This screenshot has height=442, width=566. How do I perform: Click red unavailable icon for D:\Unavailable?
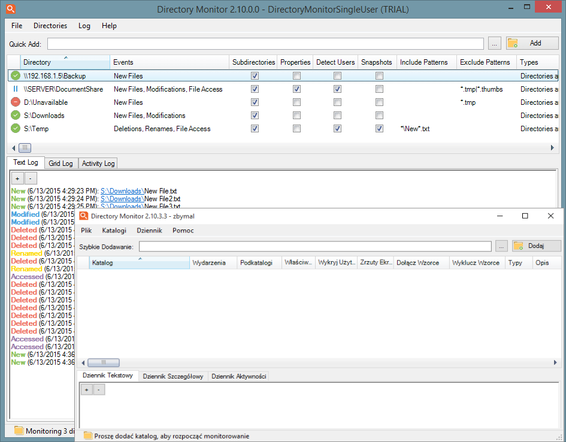point(15,102)
